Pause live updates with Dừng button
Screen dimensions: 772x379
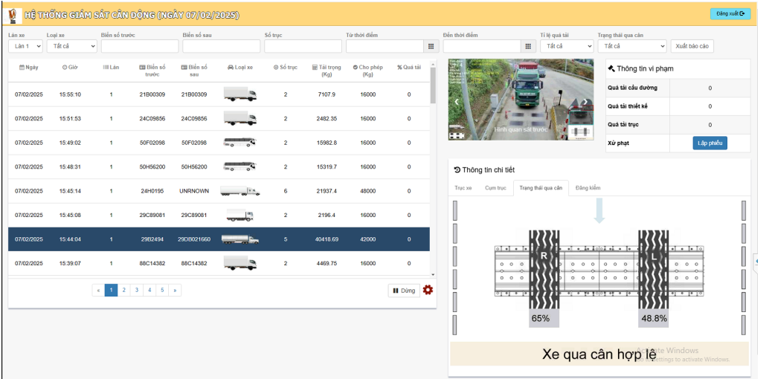pyautogui.click(x=404, y=291)
